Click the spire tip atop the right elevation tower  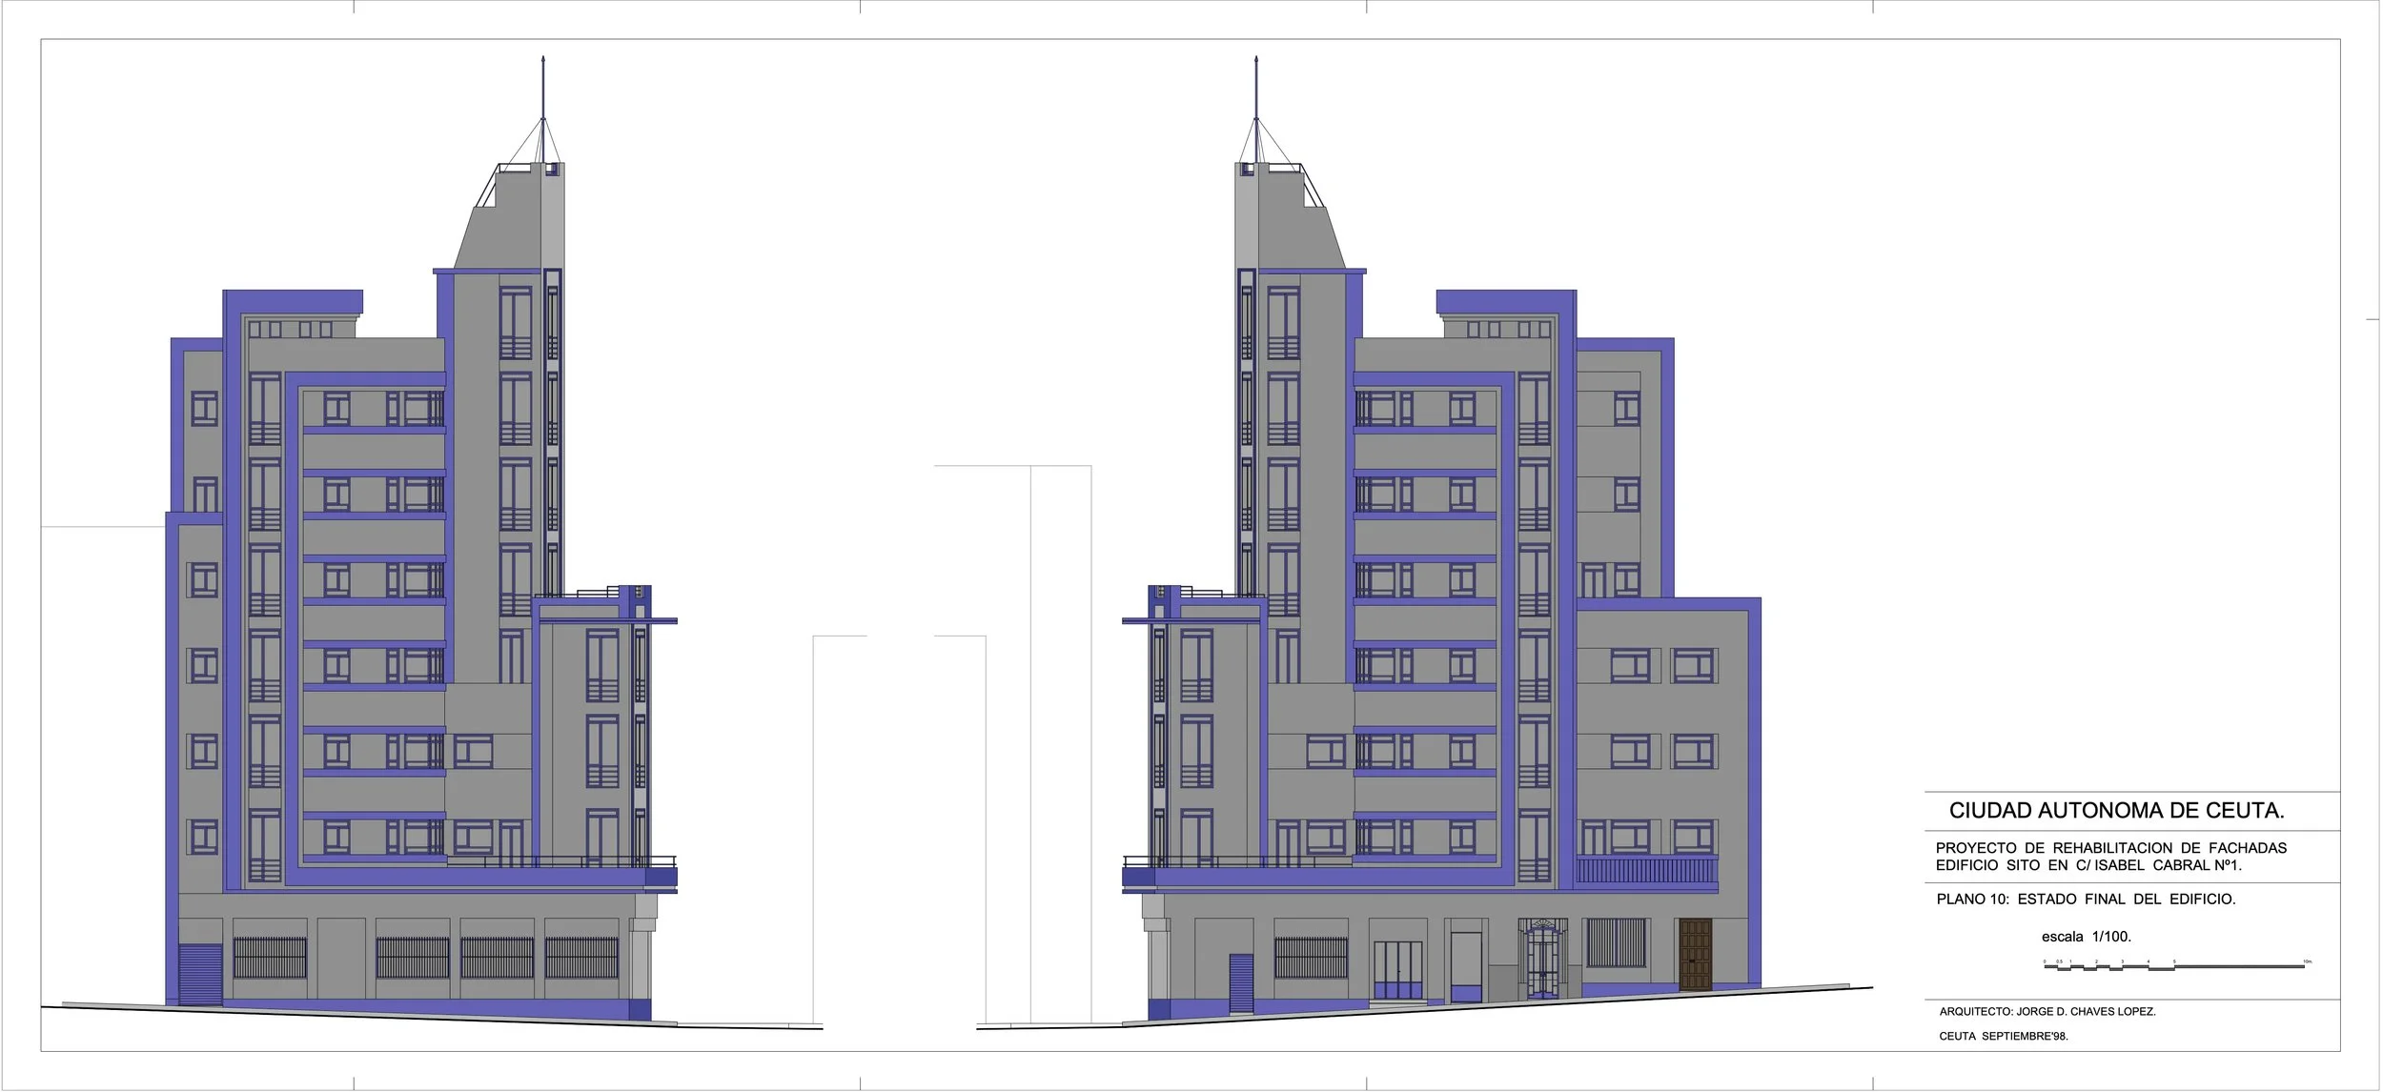pos(1256,61)
